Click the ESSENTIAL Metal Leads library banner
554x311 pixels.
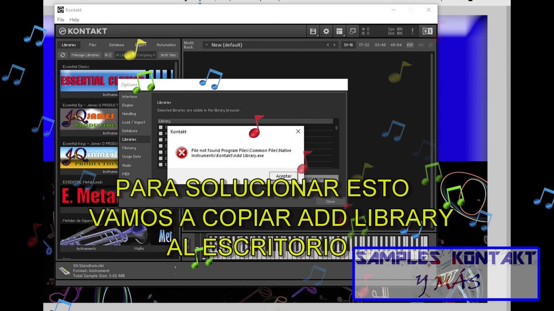point(89,196)
